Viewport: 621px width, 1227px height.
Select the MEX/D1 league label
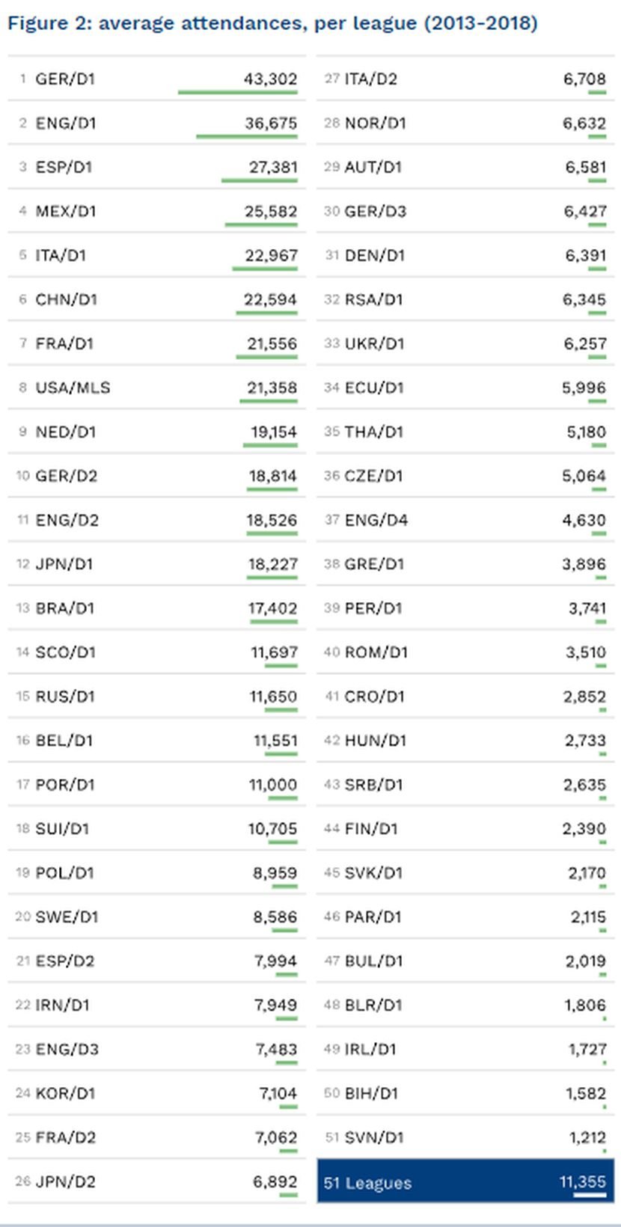click(66, 211)
